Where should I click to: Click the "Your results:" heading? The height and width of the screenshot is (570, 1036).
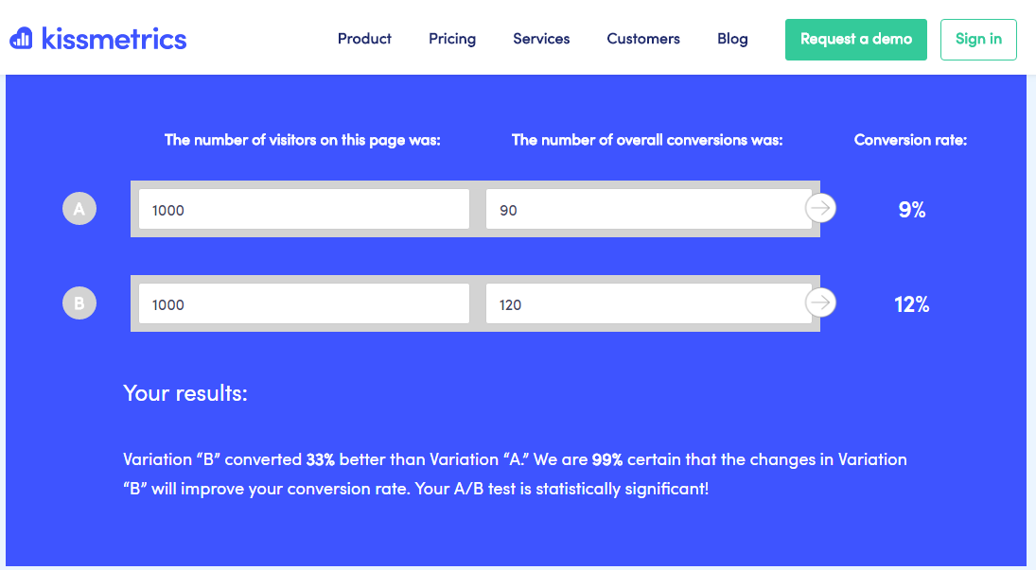point(185,393)
